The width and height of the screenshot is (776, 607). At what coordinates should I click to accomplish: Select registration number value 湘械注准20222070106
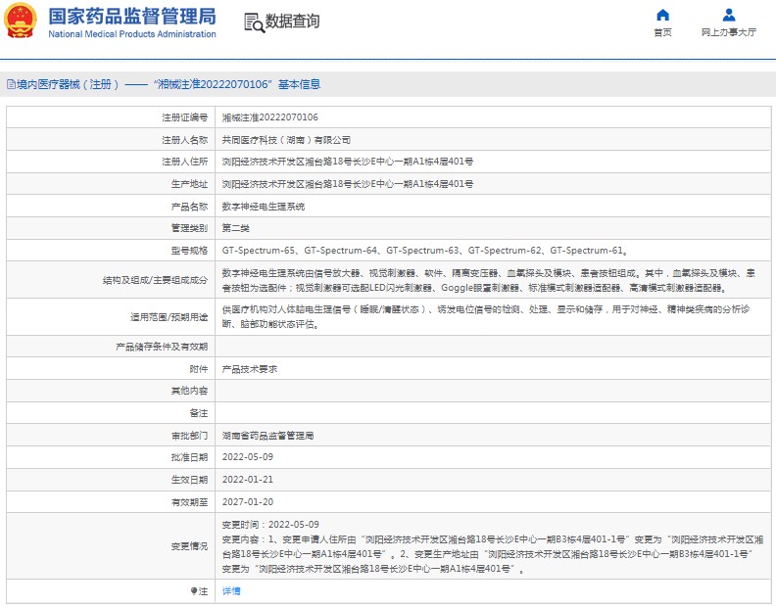click(270, 117)
